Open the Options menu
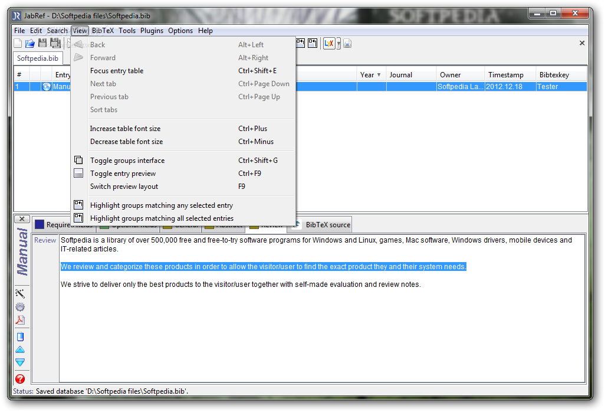 180,31
